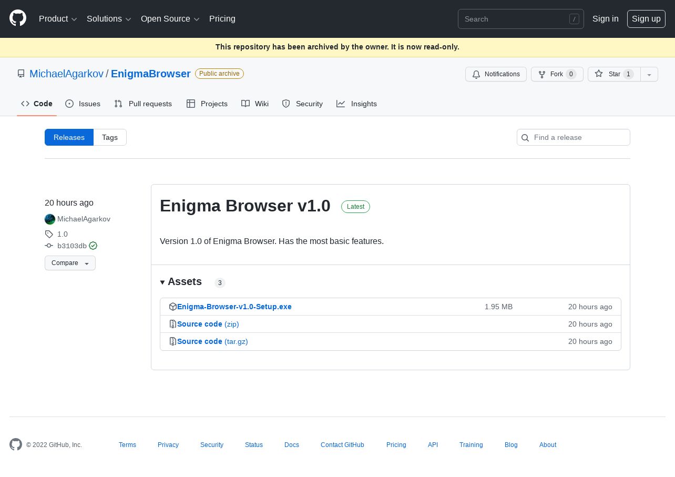The height and width of the screenshot is (477, 675).
Task: Click the MichaelAgarkov avatar image
Action: tap(50, 219)
